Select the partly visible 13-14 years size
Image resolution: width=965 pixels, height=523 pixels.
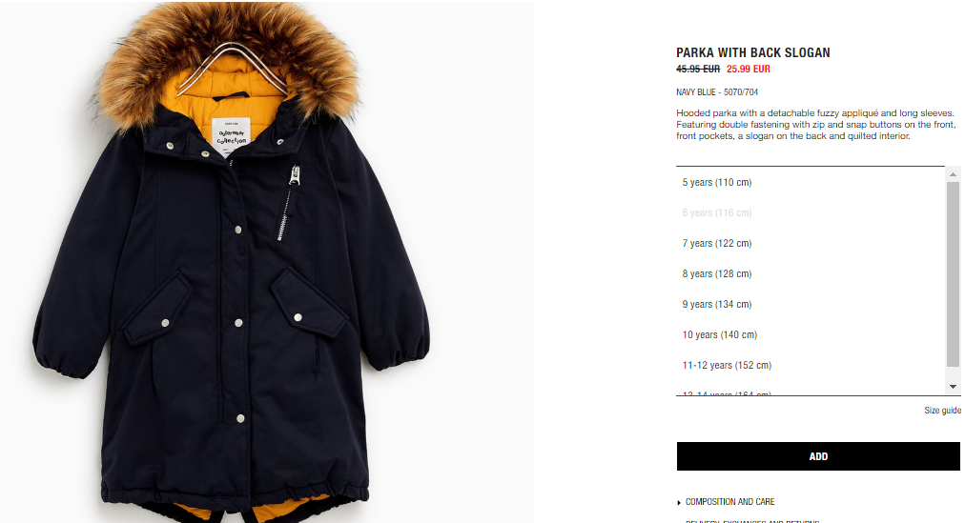(x=727, y=393)
